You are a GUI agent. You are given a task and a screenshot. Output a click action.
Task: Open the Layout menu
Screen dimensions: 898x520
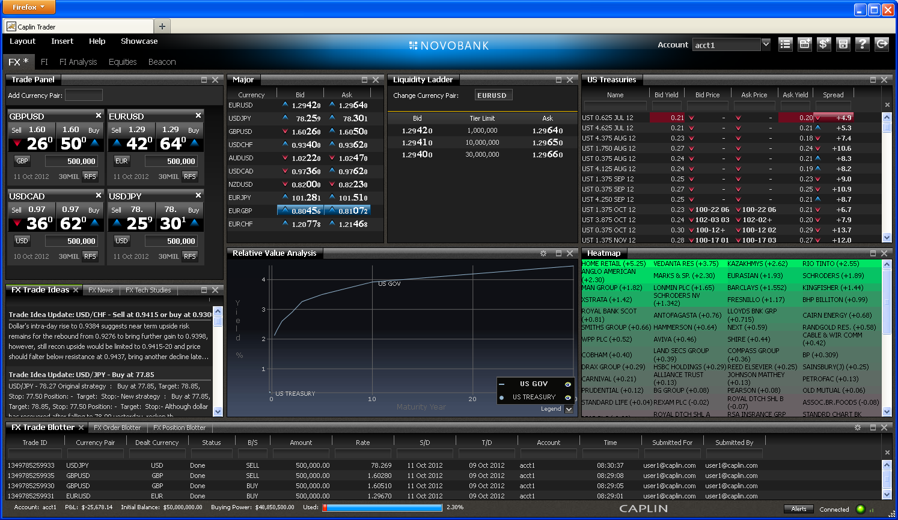22,41
